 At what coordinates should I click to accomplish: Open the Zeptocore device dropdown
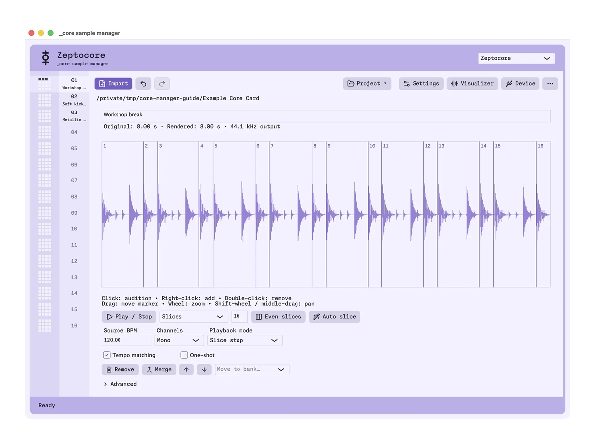point(517,58)
